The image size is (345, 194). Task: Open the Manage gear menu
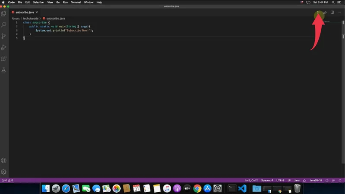pos(4,172)
